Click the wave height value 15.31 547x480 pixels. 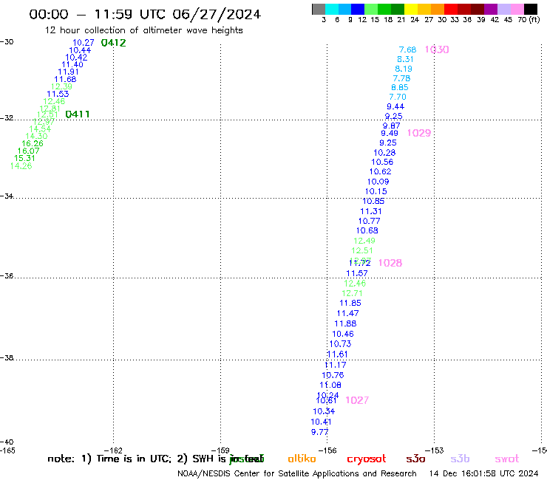(x=24, y=158)
